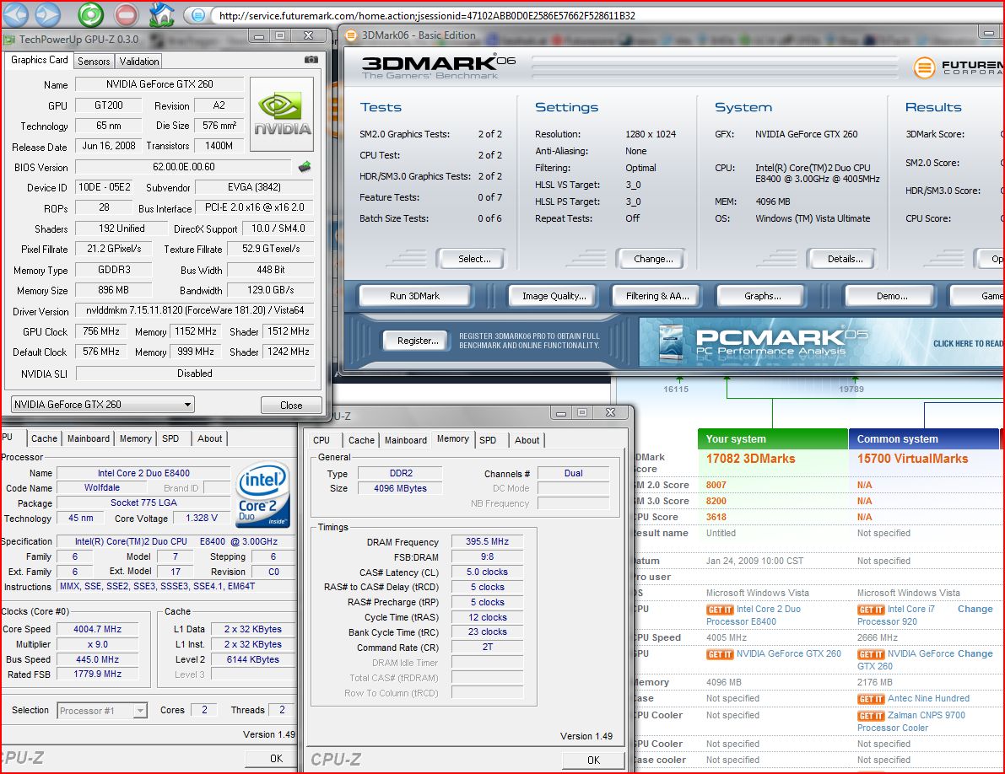Click the PCMark05 banner advertisement
Screen dimensions: 1005x774
tap(822, 341)
